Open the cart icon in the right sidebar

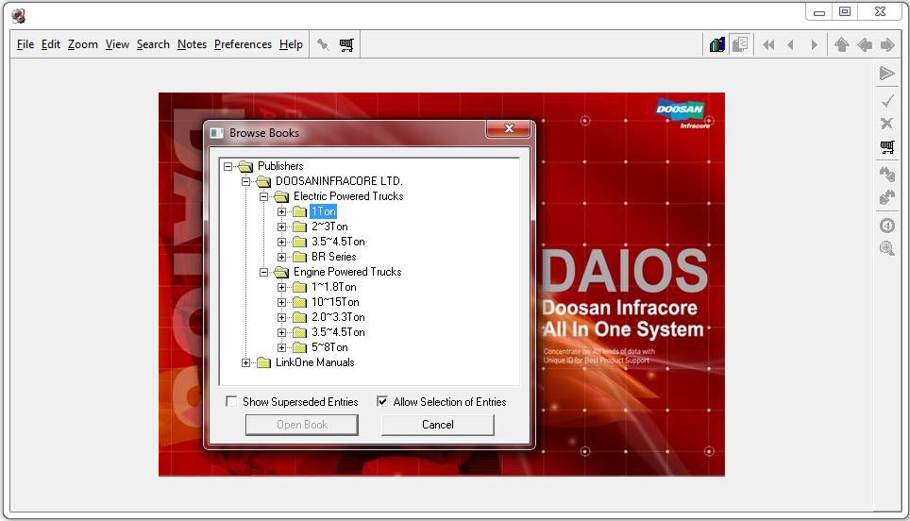pos(887,147)
